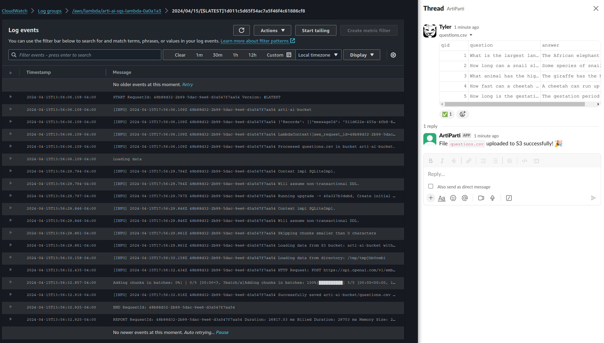The image size is (604, 343).
Task: Expand the 'Processed questions.csv' log row
Action: tap(11, 146)
